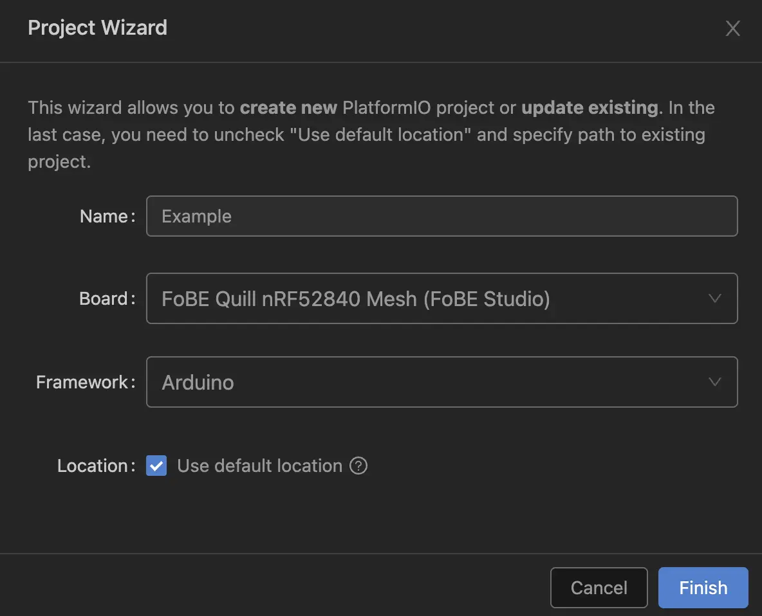Select the FoBE Quill nRF52840 Mesh board field
This screenshot has height=616, width=762.
441,298
